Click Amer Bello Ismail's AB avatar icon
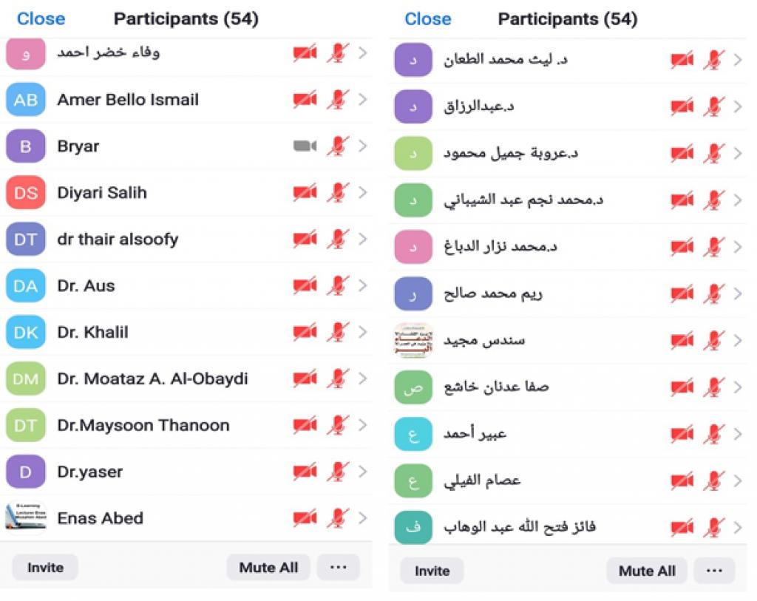Screen dimensions: 757x601 (x=26, y=100)
